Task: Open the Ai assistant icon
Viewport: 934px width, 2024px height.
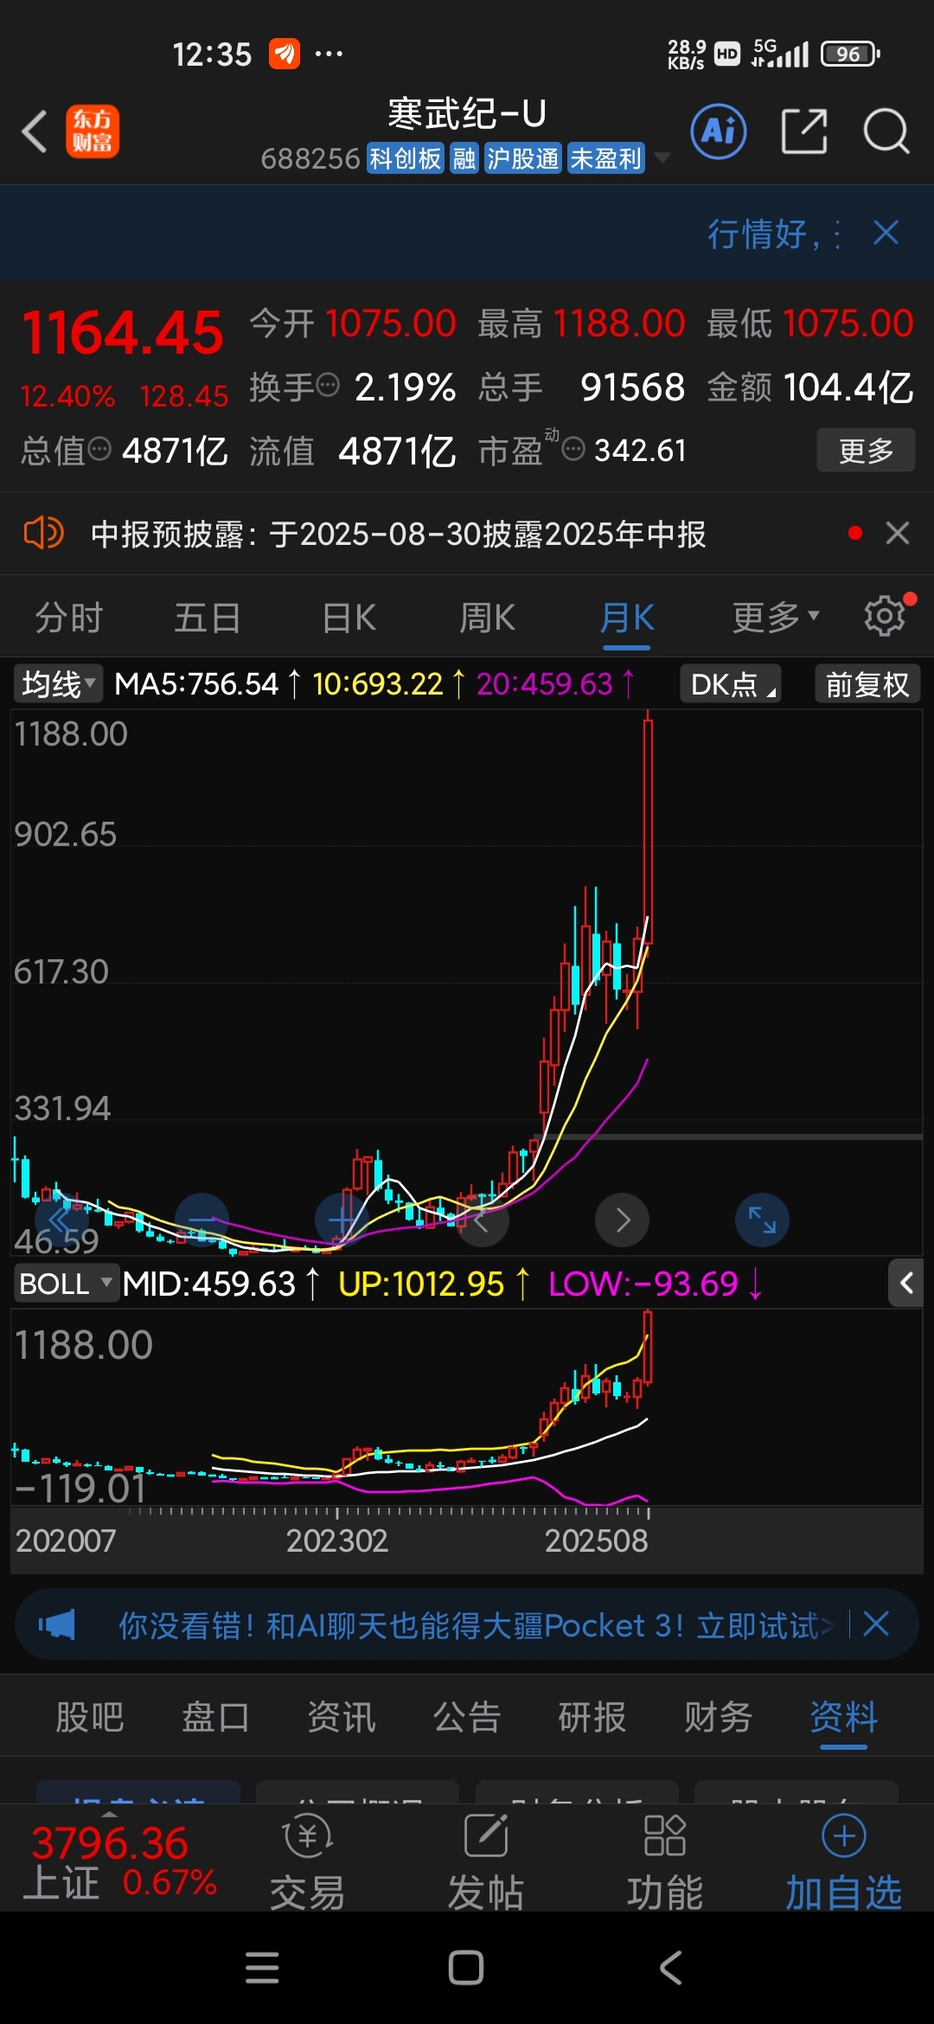Action: 719,131
